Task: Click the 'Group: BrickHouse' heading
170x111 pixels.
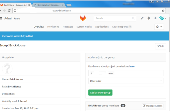Action: (x=13, y=45)
